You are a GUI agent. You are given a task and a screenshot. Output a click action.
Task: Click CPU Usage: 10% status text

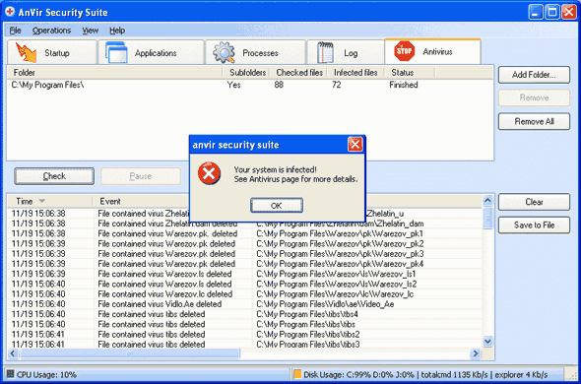(46, 375)
